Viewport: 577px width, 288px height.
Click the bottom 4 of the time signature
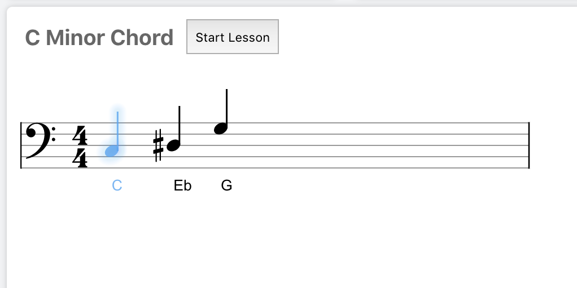80,157
